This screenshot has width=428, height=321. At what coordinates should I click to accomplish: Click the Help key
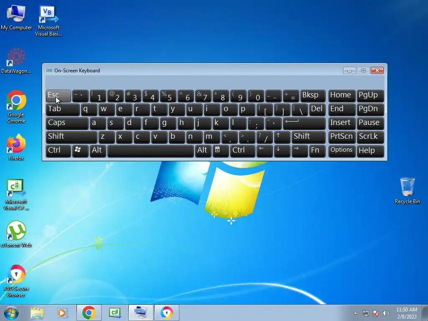coord(370,151)
